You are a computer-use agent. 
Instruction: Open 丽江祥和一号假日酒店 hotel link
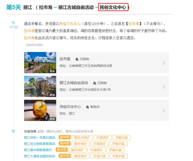click(x=40, y=138)
